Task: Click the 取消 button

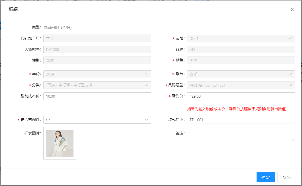Action: click(287, 177)
